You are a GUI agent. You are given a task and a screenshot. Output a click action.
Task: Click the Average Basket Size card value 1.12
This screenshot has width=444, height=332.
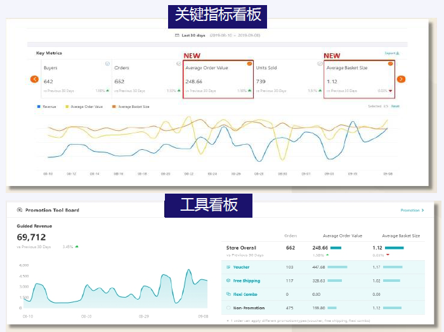pos(332,82)
